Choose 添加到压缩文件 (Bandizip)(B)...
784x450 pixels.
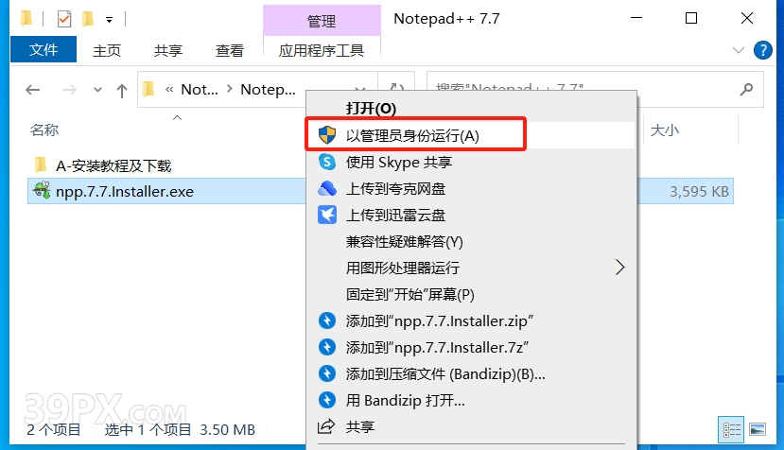point(445,373)
